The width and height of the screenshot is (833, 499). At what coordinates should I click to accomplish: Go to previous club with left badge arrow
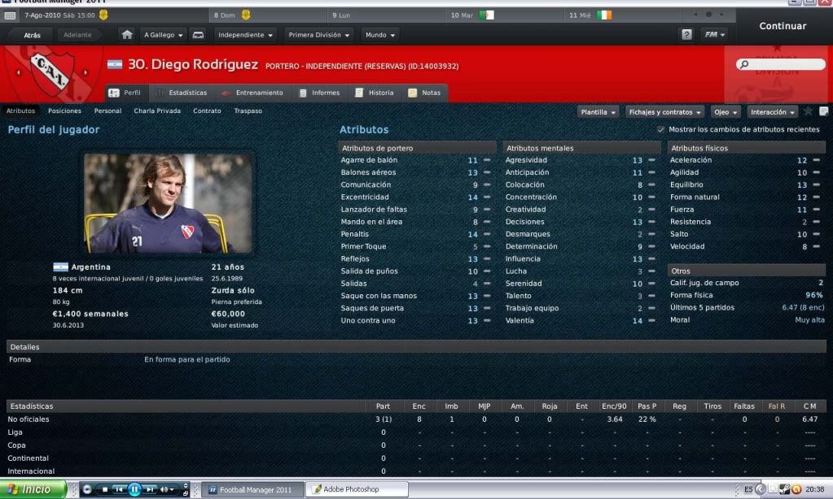[x=19, y=72]
